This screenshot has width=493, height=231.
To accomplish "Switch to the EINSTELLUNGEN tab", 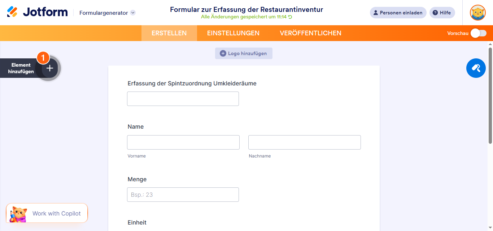I will pyautogui.click(x=233, y=33).
